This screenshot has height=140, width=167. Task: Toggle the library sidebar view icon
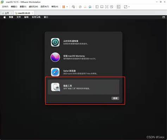pyautogui.click(x=97, y=7)
